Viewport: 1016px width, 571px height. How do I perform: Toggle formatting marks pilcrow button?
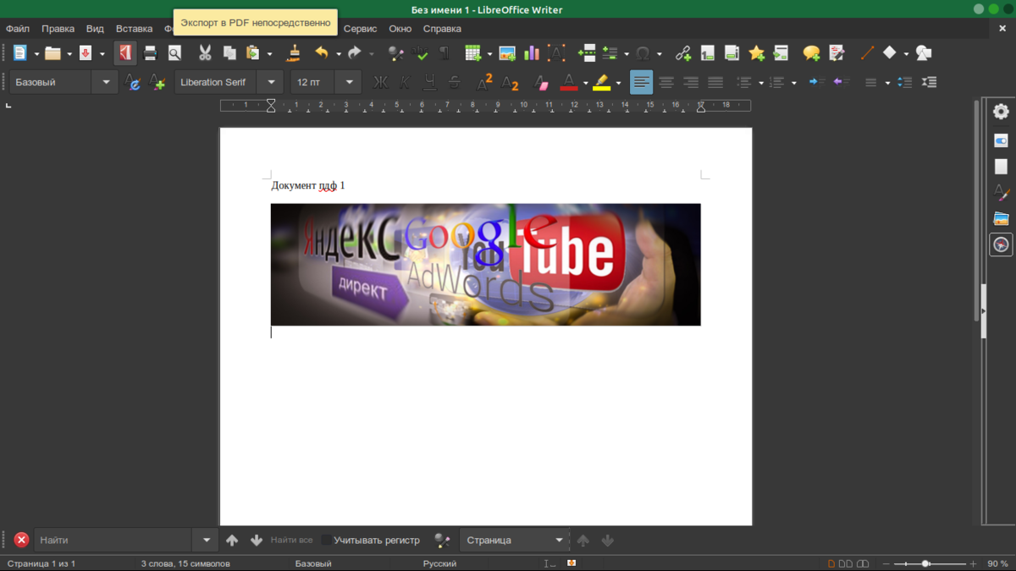(444, 53)
